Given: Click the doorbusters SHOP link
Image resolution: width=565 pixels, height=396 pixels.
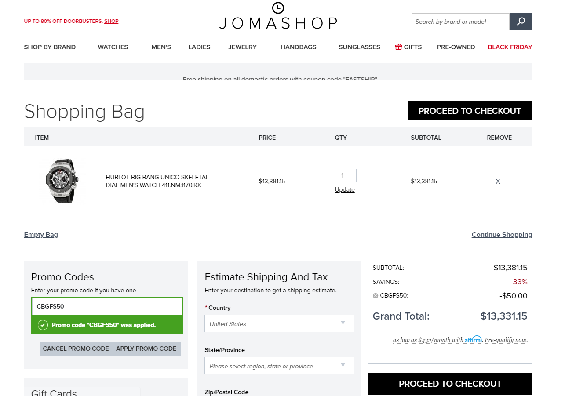Looking at the screenshot, I should point(111,21).
